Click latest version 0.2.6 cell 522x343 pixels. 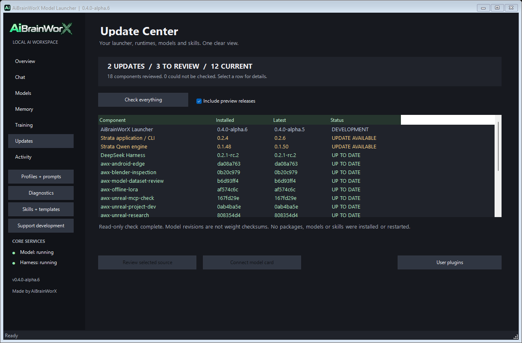pyautogui.click(x=280, y=138)
